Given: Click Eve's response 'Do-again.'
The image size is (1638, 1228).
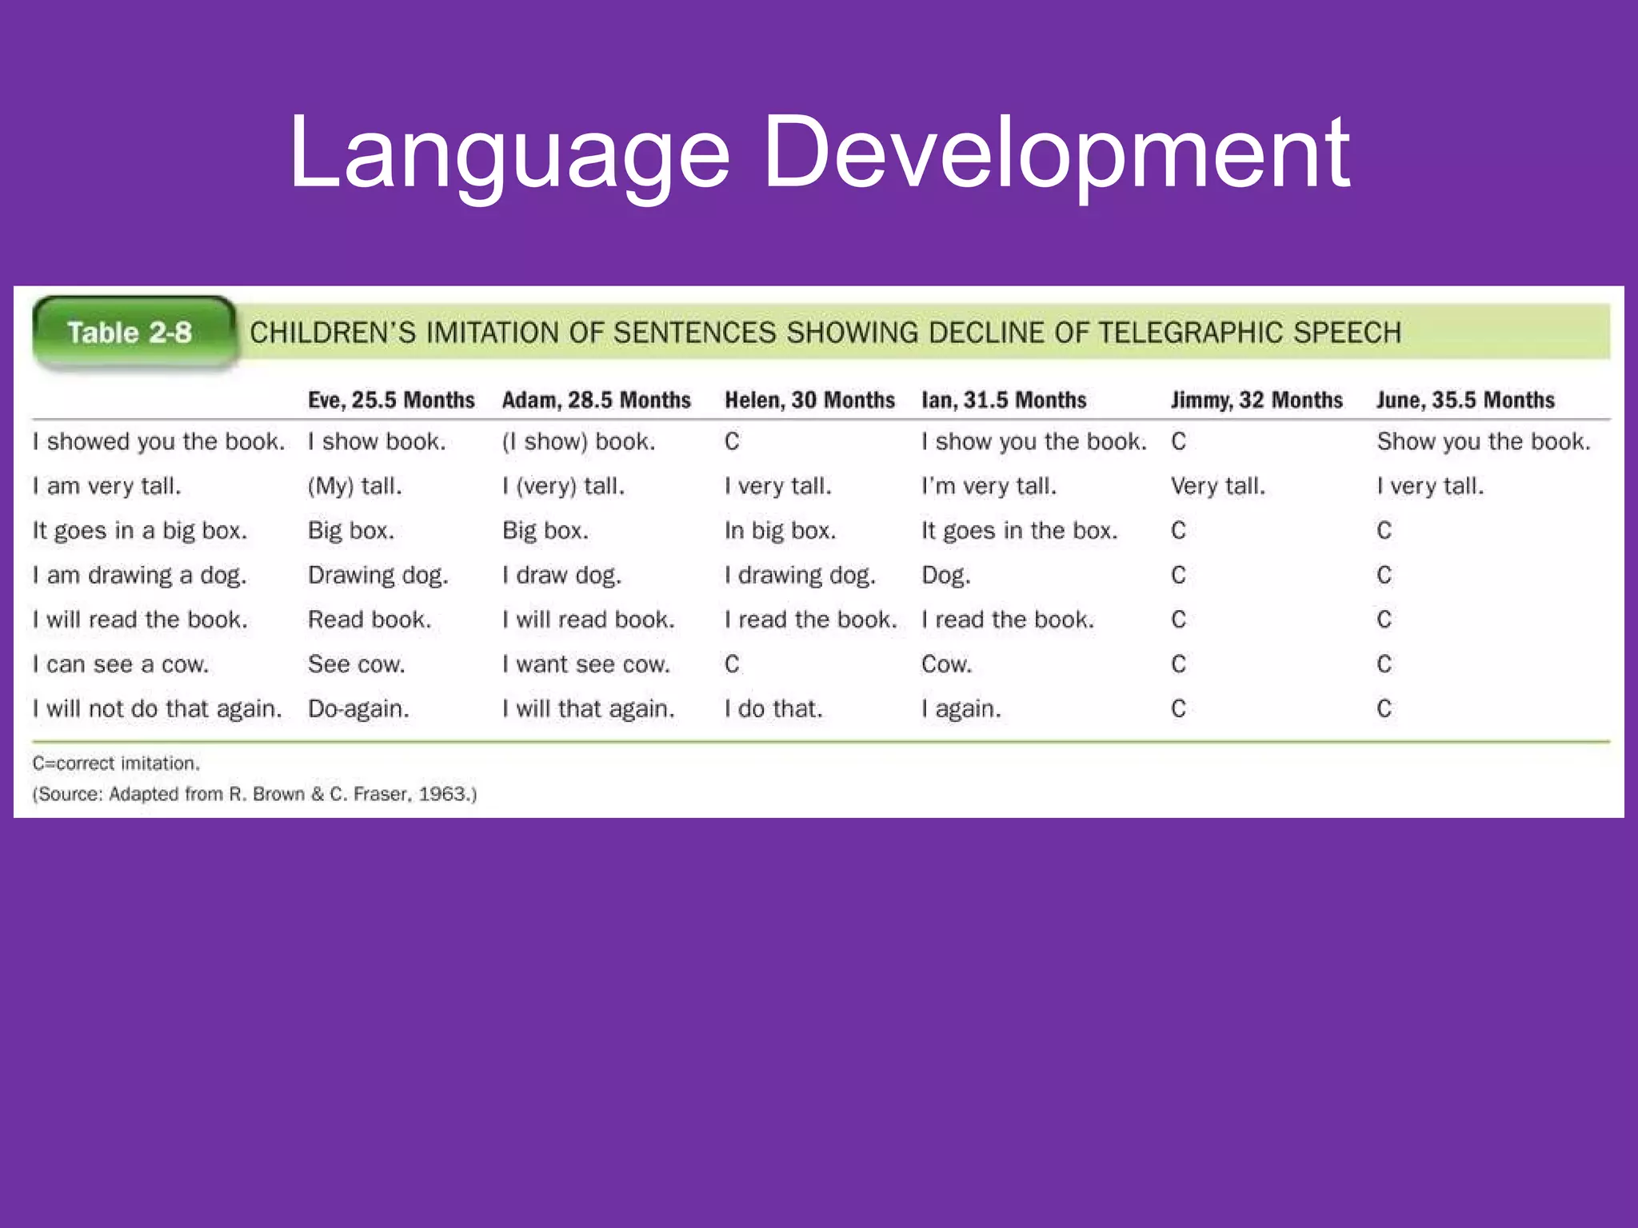Looking at the screenshot, I should click(358, 709).
